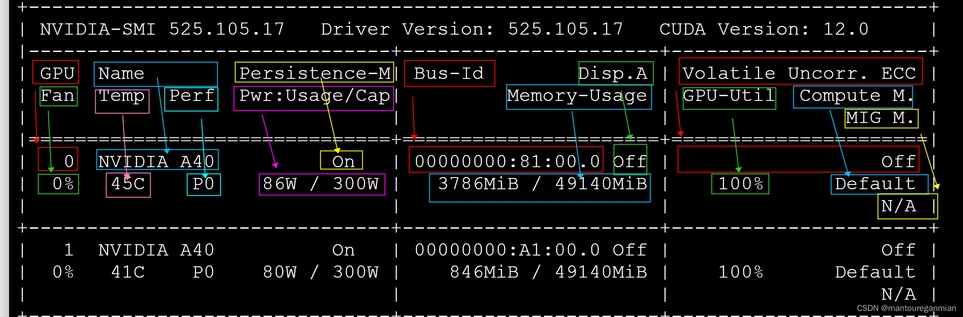This screenshot has height=317, width=963.
Task: Select ECC 'Off' value in GPU 0 row
Action: click(x=899, y=162)
